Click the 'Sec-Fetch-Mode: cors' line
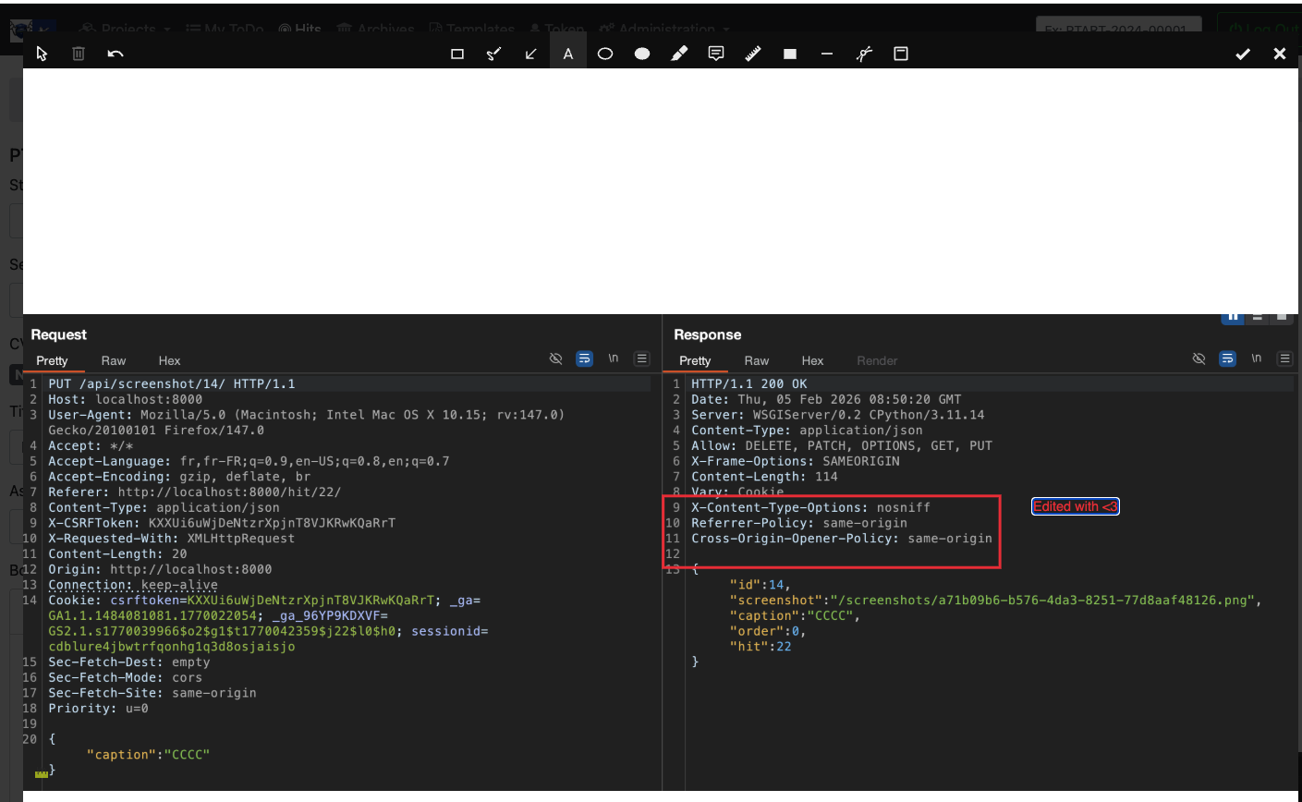Viewport: 1302px width, 802px height. pos(125,677)
